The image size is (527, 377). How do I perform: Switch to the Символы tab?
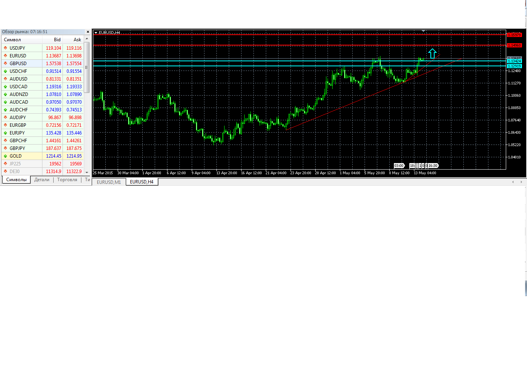(16, 180)
